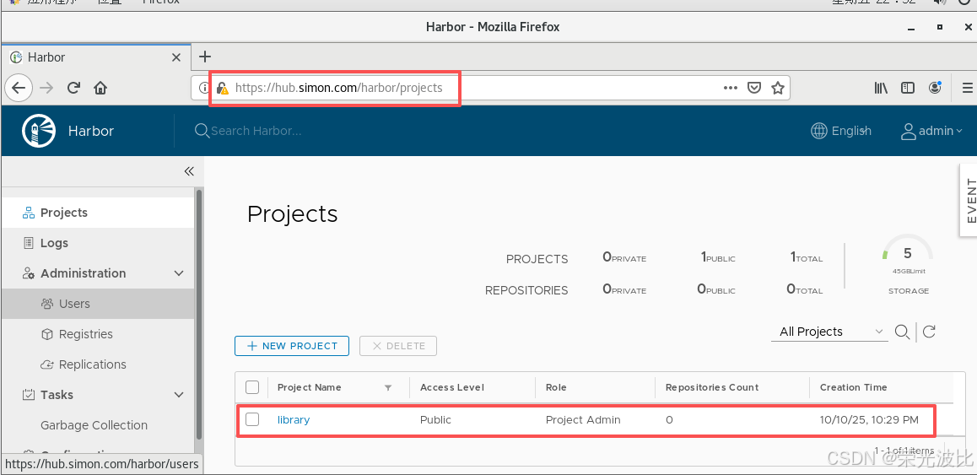The image size is (977, 475).
Task: Open the All Projects filter dropdown
Action: tap(830, 332)
